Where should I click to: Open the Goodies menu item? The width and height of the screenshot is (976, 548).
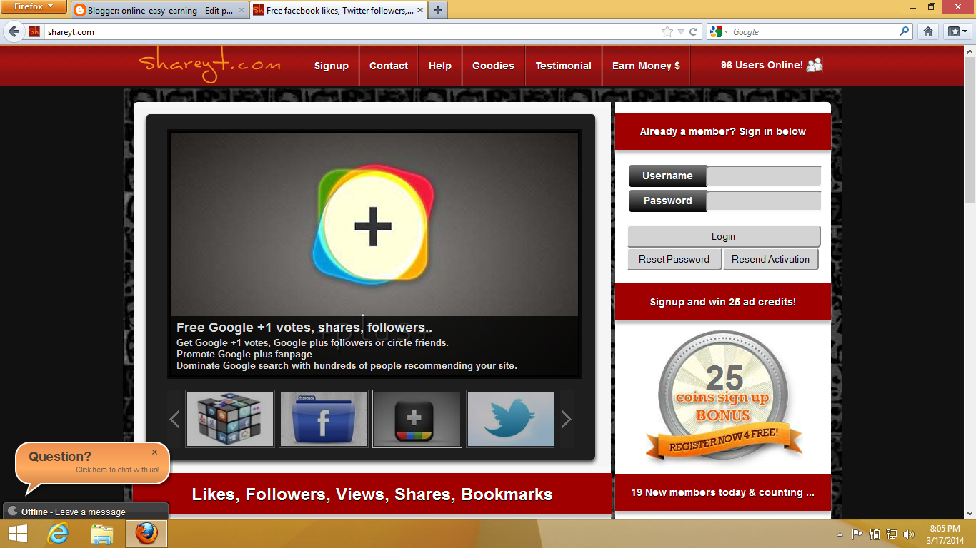pos(493,66)
